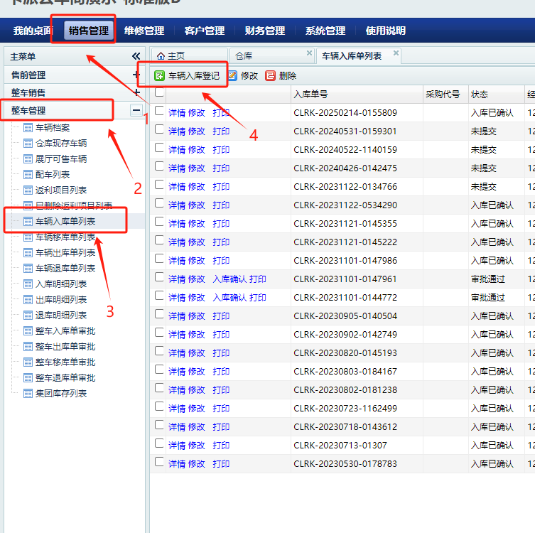The image size is (535, 533).
Task: Tick the select-all checkbox in table header
Action: click(159, 92)
